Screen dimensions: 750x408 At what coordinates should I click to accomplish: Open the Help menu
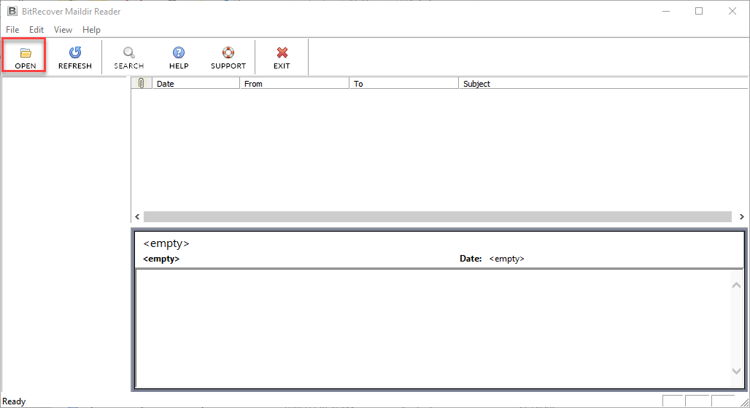pyautogui.click(x=91, y=30)
